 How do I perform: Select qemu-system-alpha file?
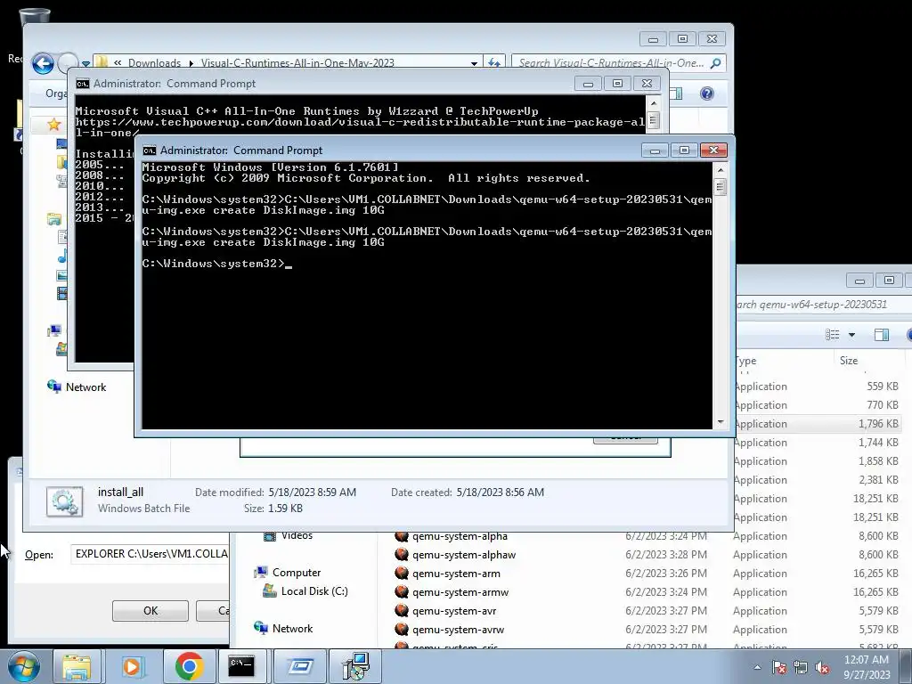pos(460,536)
